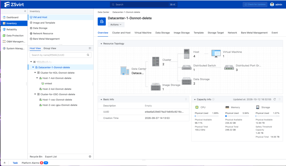This screenshot has height=166, width=286.
Task: Click the tree expand-all list icon
Action: pyautogui.click(x=90, y=48)
